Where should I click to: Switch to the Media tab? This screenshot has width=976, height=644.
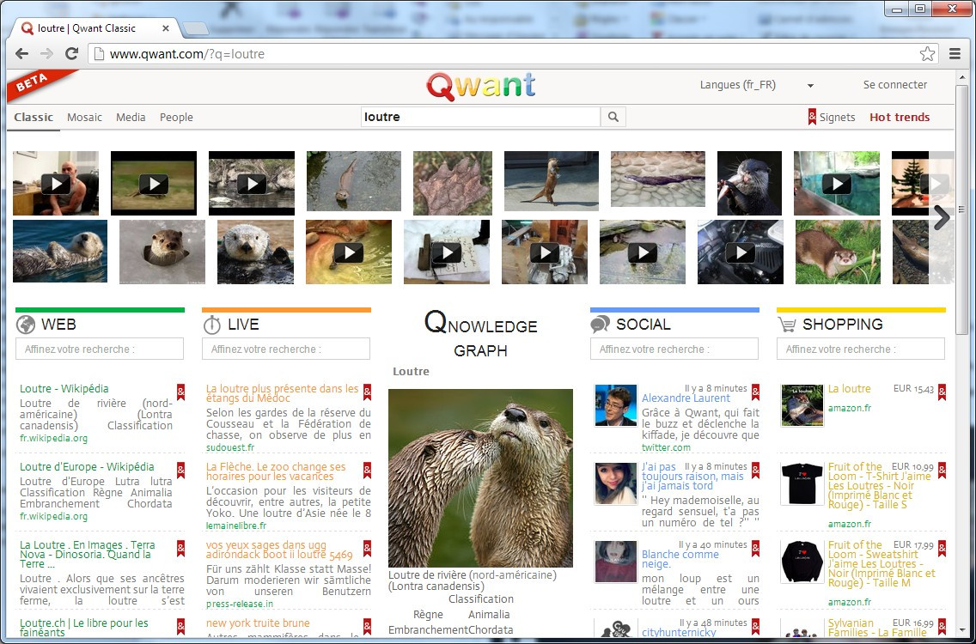tap(131, 118)
